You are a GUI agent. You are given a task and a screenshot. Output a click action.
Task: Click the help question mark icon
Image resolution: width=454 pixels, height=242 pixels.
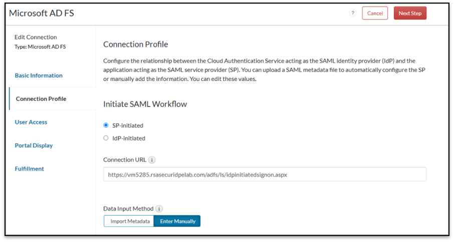(353, 13)
